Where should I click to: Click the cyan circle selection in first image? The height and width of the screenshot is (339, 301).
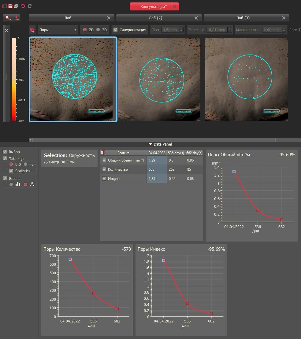[x=75, y=76]
